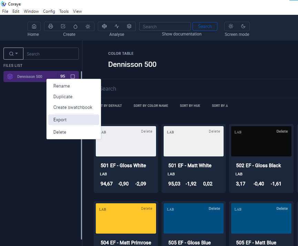Viewport: 298px width, 246px height.
Task: Delete the 505 EF - Matt Blue color
Action: click(x=282, y=208)
